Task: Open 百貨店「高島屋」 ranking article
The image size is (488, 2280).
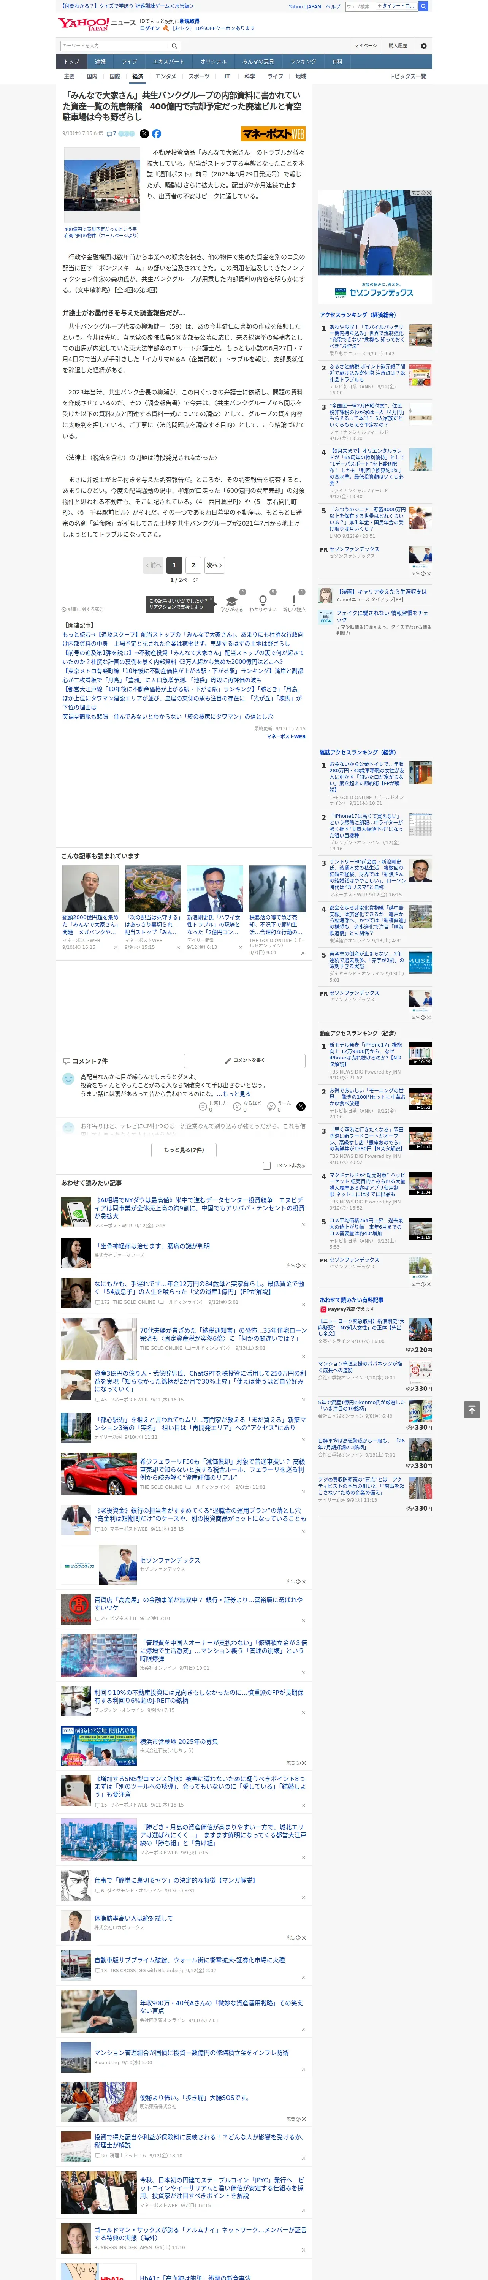Action: (198, 1603)
